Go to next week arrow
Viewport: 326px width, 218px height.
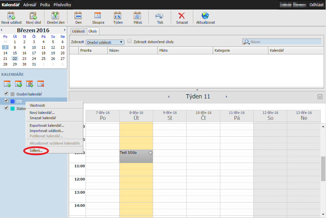(x=227, y=96)
